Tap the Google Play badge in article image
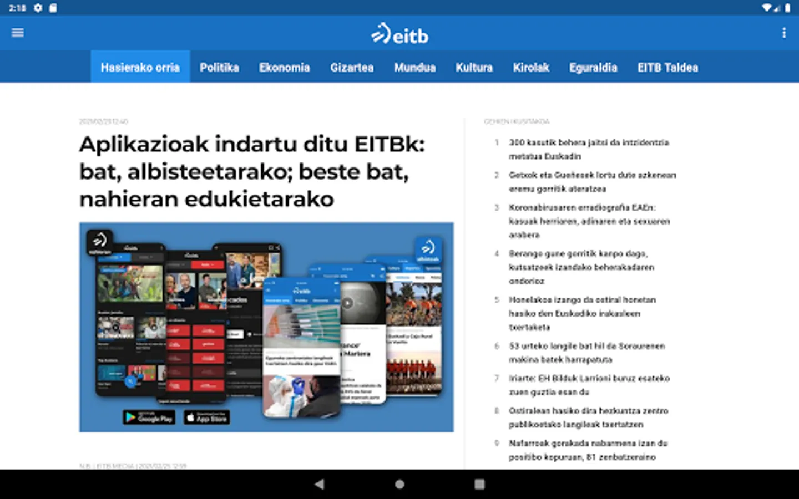This screenshot has width=799, height=499. click(149, 417)
